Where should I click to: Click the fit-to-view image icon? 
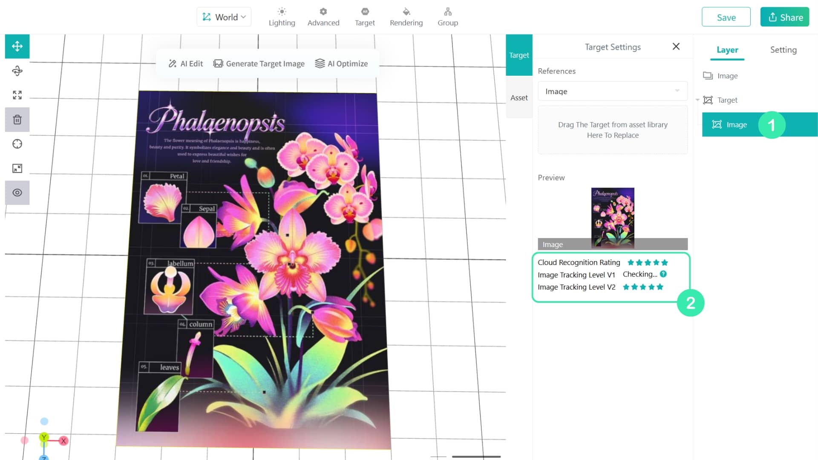[17, 168]
